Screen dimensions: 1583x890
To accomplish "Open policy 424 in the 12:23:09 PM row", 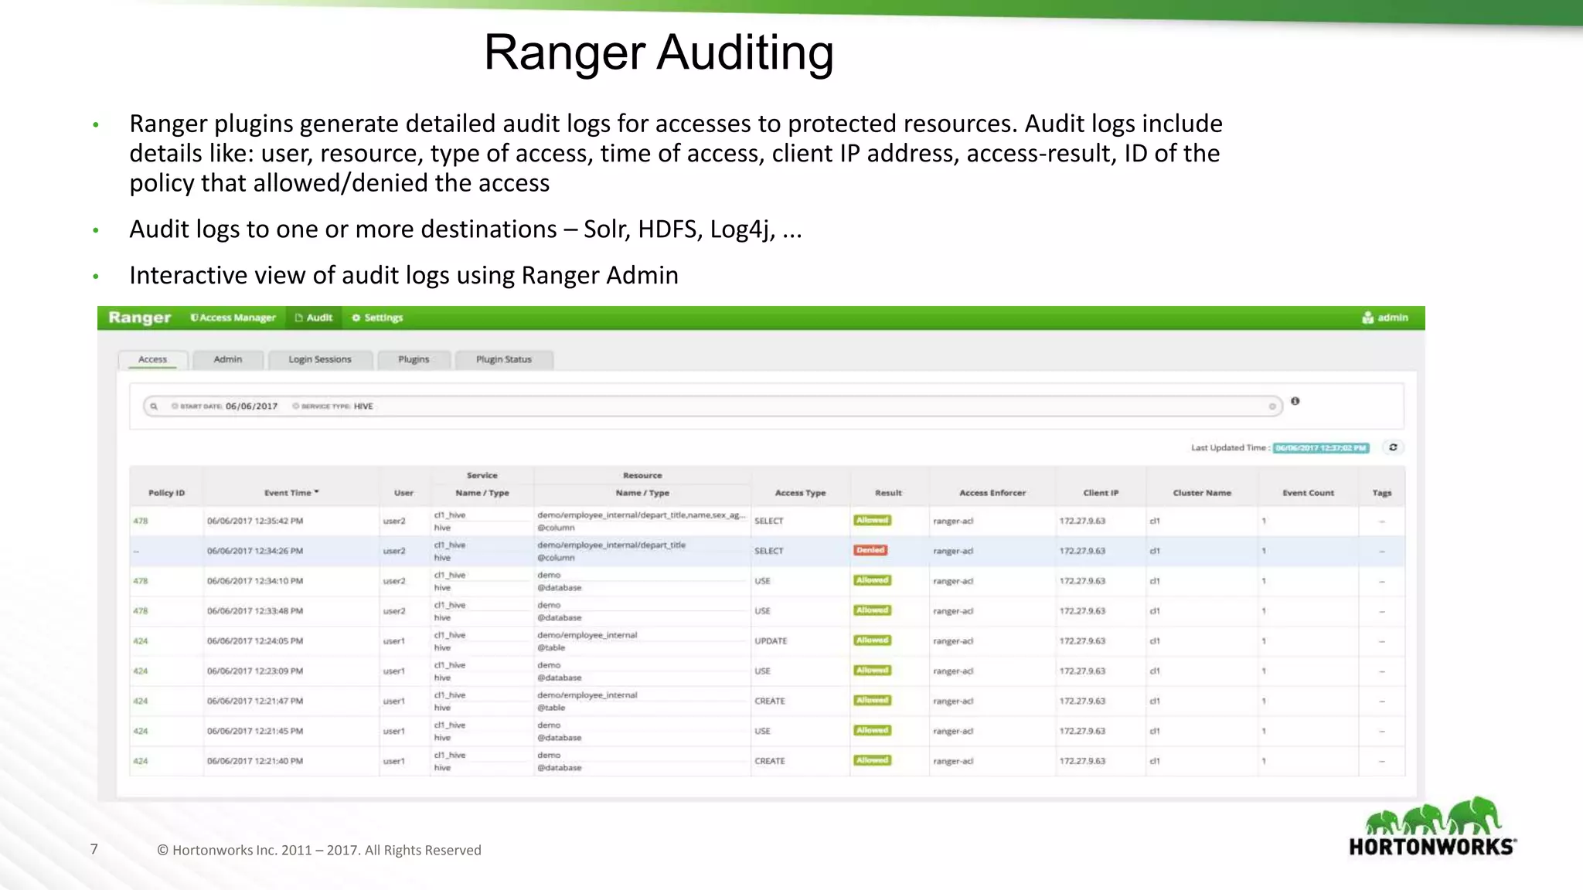I will pyautogui.click(x=140, y=671).
